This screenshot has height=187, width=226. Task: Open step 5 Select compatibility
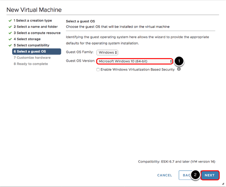(x=32, y=45)
